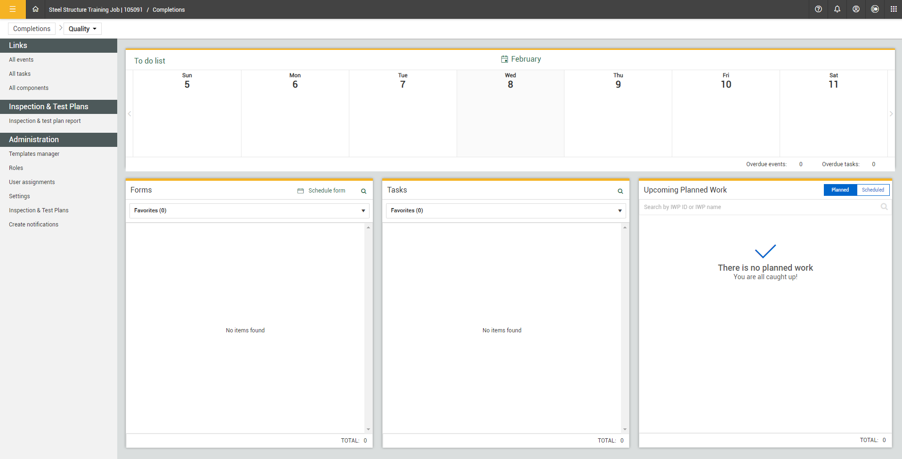Click the home icon in the top bar
This screenshot has height=459, width=902.
35,9
